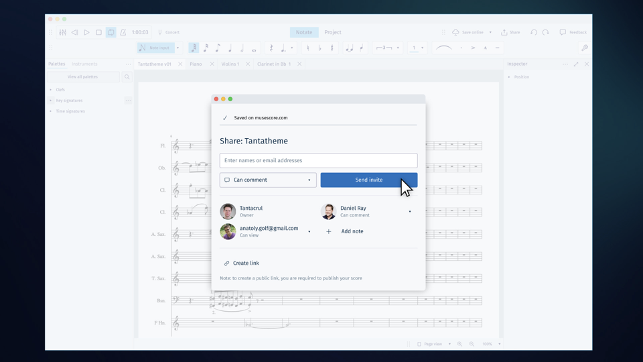The image size is (643, 362).
Task: Toggle Note input mode
Action: pos(156,48)
